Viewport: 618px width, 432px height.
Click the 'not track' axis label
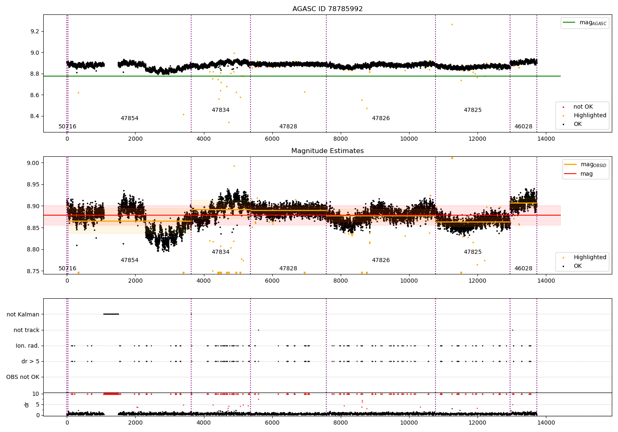point(26,330)
